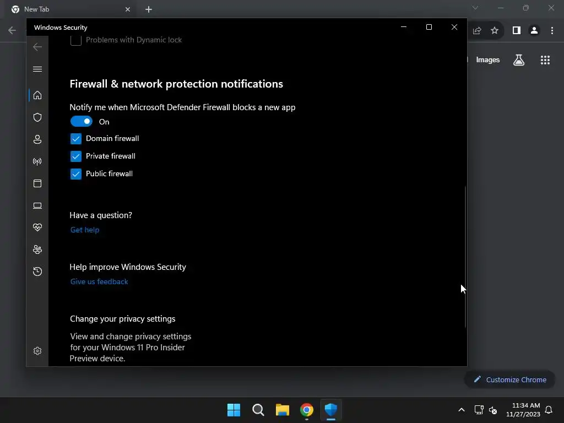Viewport: 564px width, 423px height.
Task: Minimize the Windows Security window
Action: [404, 27]
